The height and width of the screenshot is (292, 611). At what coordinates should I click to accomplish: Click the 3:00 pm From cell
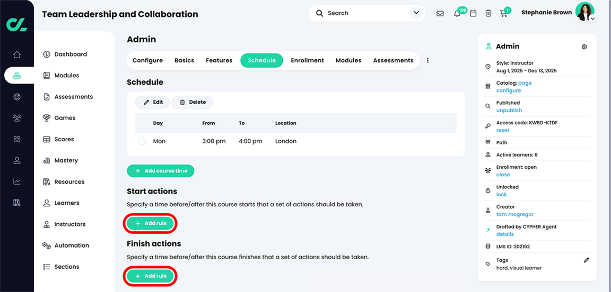214,141
